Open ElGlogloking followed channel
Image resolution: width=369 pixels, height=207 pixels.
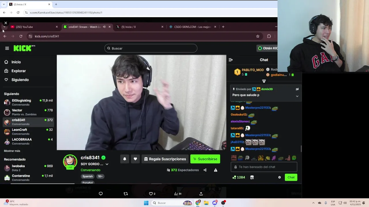point(28,102)
